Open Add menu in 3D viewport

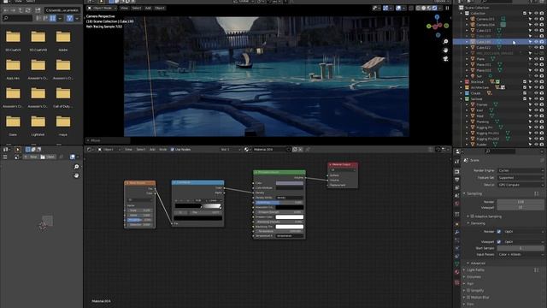[148, 8]
